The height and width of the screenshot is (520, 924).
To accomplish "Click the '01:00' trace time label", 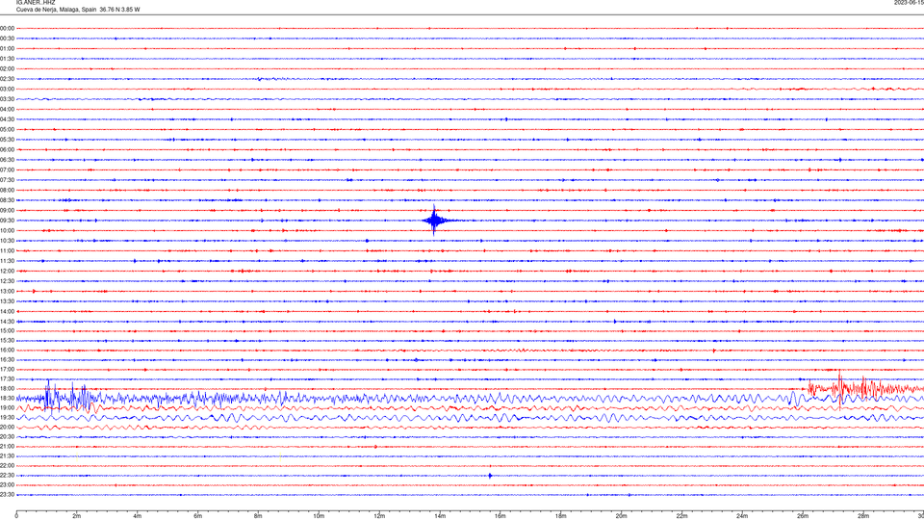I will tap(7, 48).
